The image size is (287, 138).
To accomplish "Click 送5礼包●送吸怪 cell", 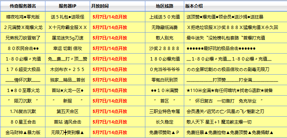I will tap(68, 17).
